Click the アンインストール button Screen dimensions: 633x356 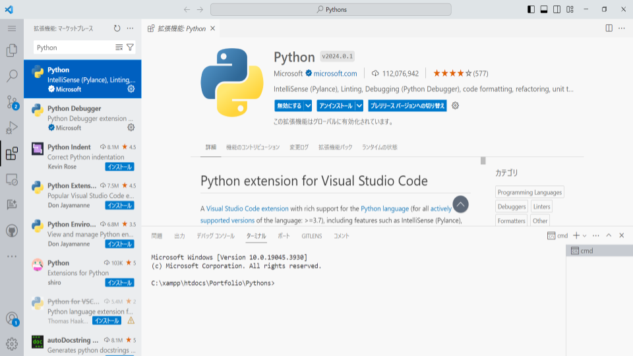(x=336, y=105)
